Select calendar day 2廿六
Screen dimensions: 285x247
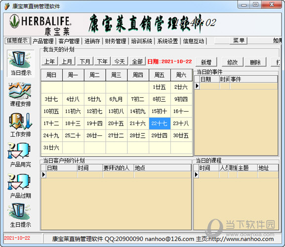(181, 87)
